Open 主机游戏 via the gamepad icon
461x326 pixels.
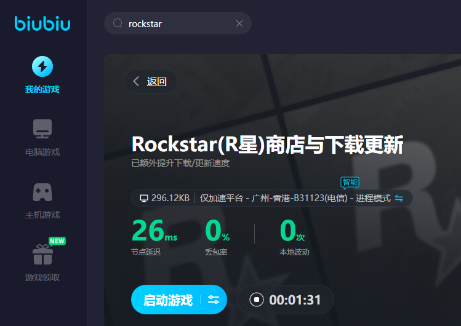pos(42,201)
